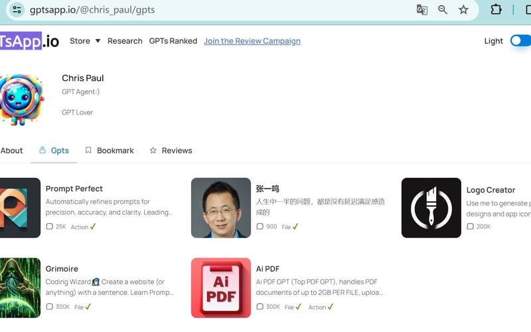The width and height of the screenshot is (531, 332).
Task: Click the Action checkmark on Ai PDF card
Action: click(331, 307)
